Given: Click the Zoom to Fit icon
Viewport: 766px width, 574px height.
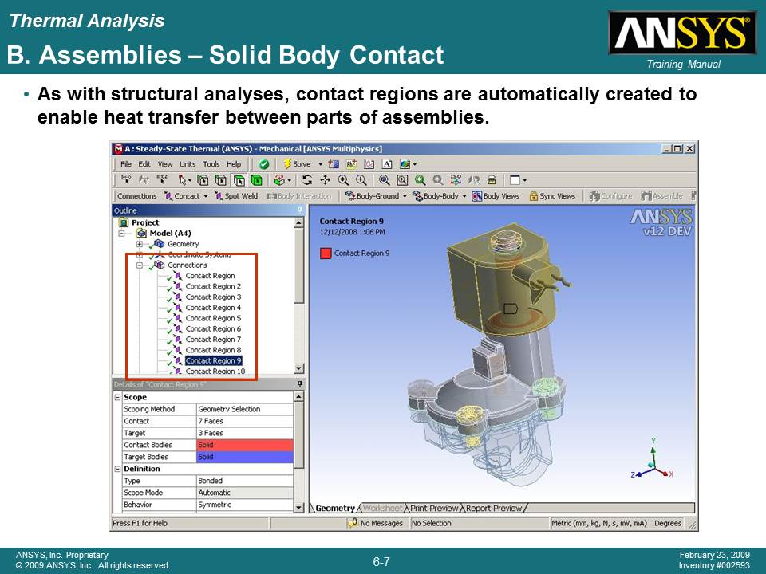Looking at the screenshot, I should [x=385, y=181].
